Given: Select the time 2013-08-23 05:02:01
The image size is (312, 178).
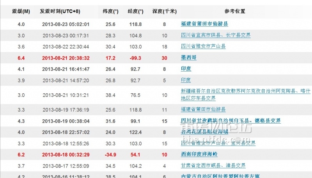Looking at the screenshot, I should coord(66,24).
